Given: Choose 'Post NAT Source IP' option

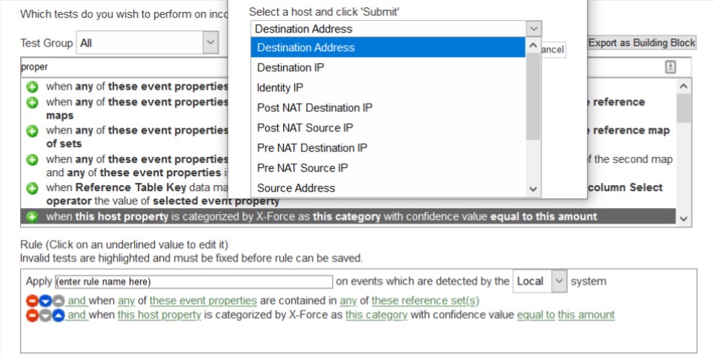Looking at the screenshot, I should coord(305,128).
